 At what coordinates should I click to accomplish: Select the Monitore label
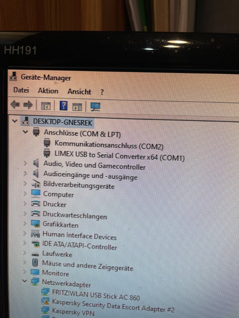pyautogui.click(x=55, y=273)
